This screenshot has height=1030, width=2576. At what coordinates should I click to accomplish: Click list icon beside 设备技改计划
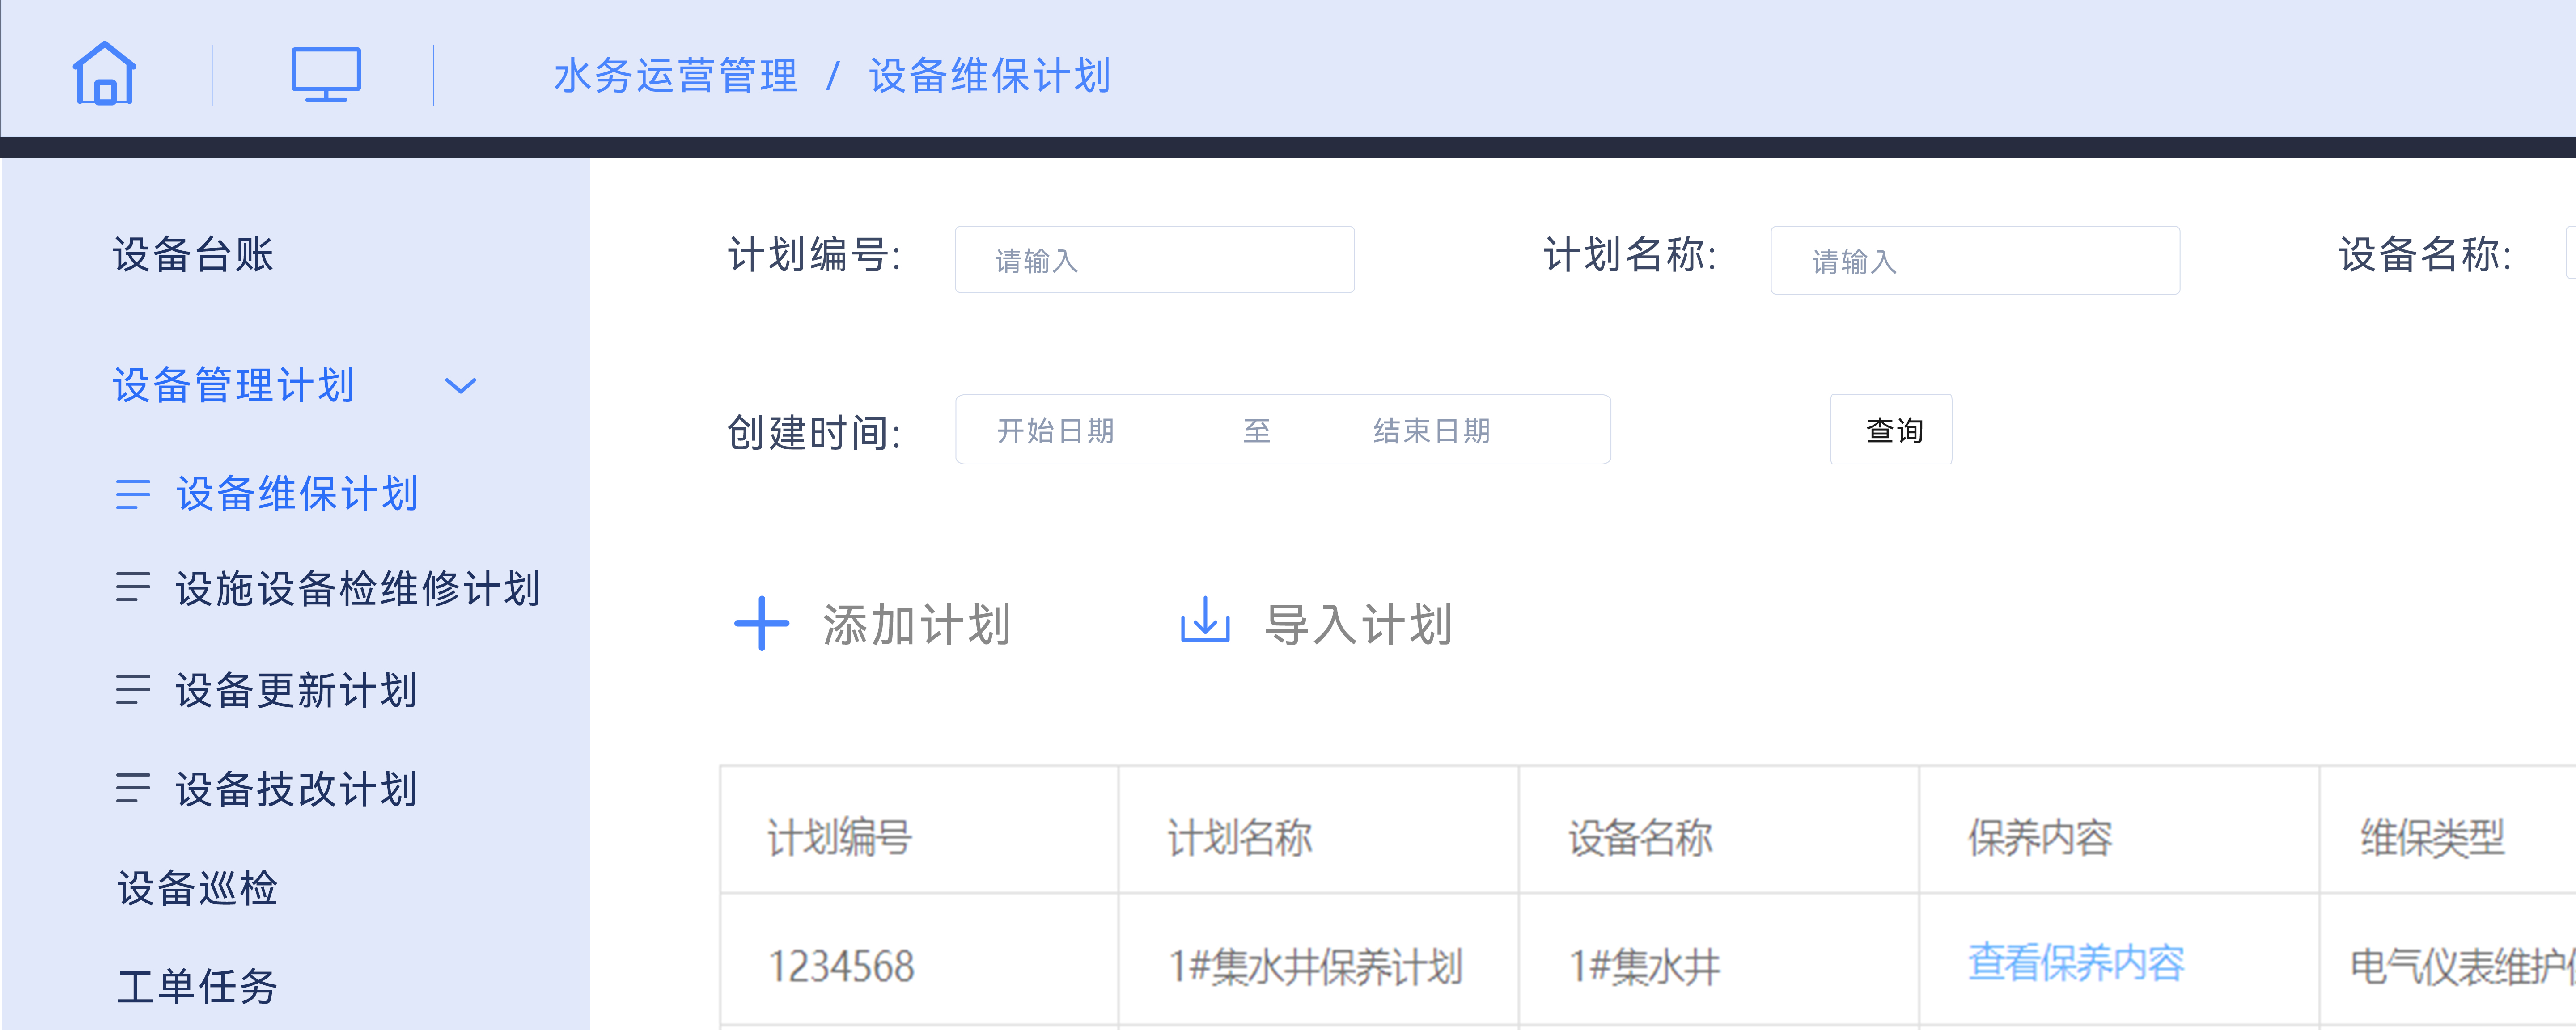pos(133,789)
